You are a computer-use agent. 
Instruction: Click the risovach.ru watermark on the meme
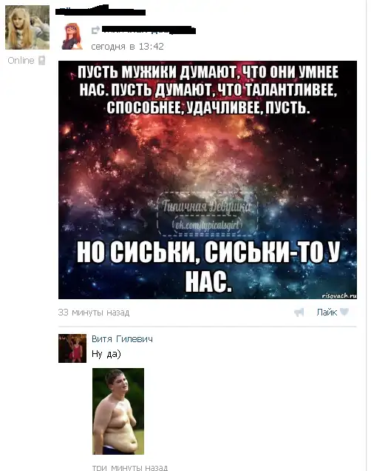(x=339, y=296)
